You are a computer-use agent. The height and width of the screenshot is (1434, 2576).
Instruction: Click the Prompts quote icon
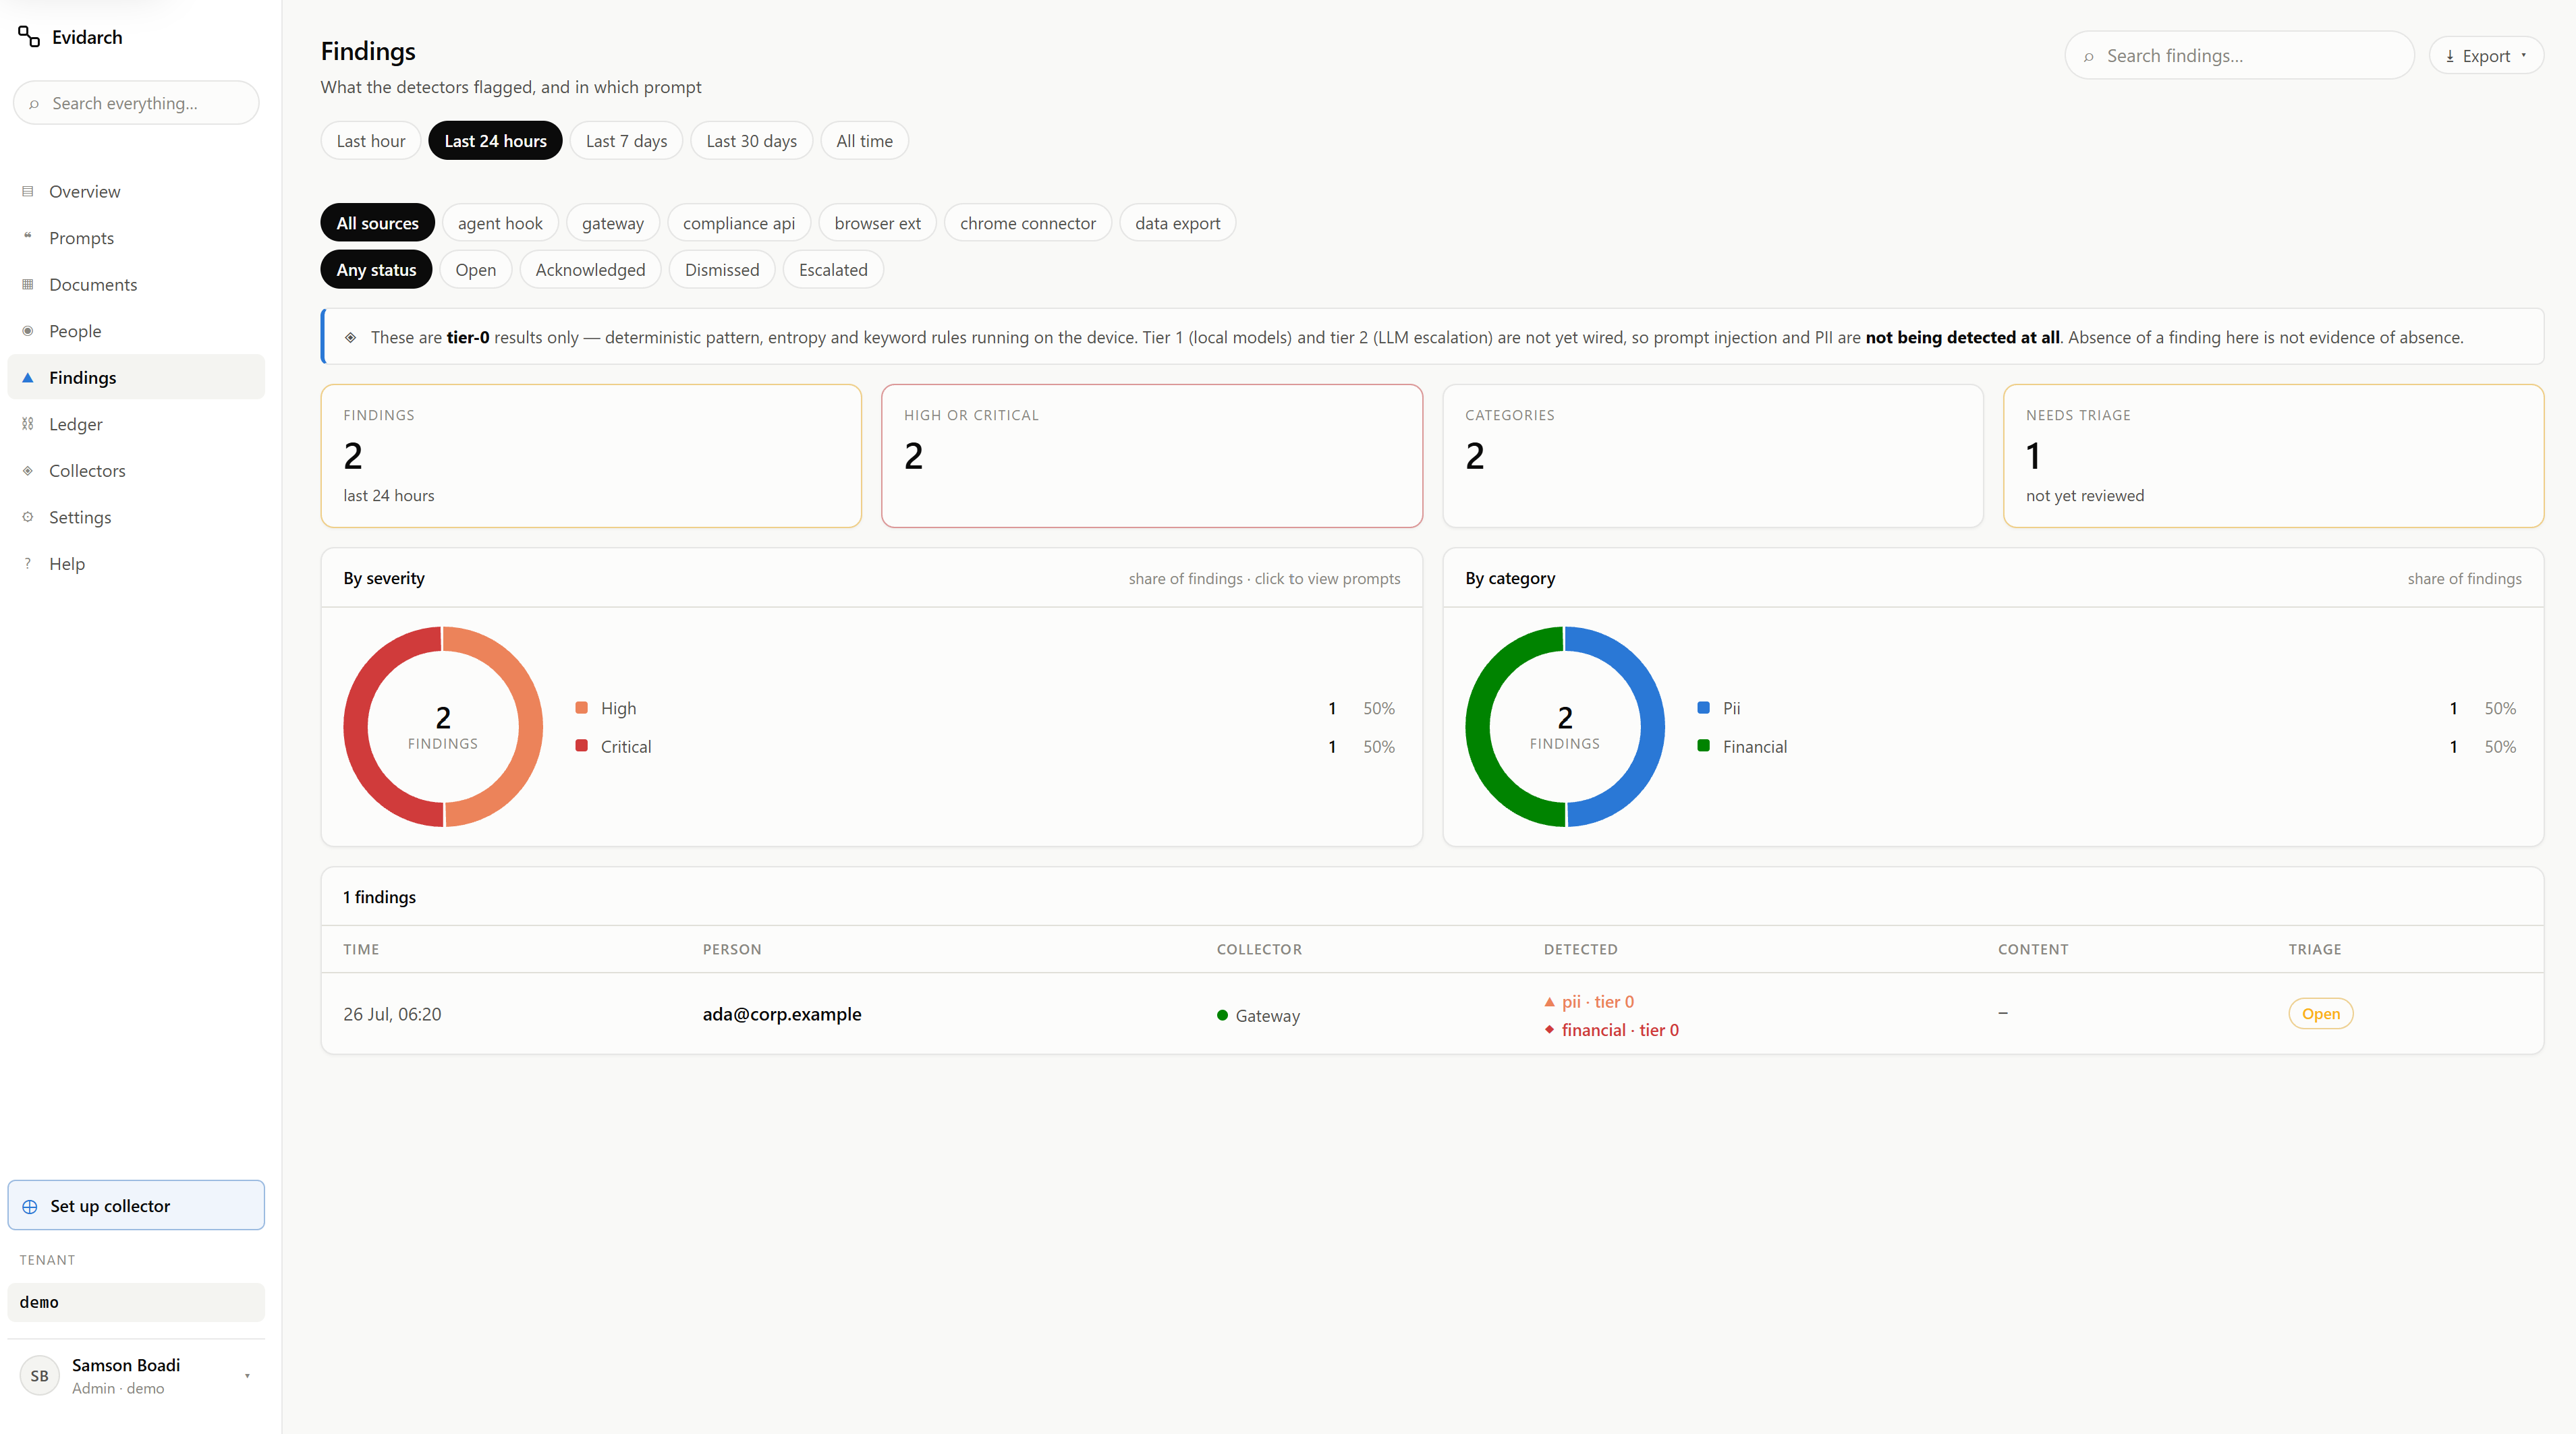tap(28, 237)
